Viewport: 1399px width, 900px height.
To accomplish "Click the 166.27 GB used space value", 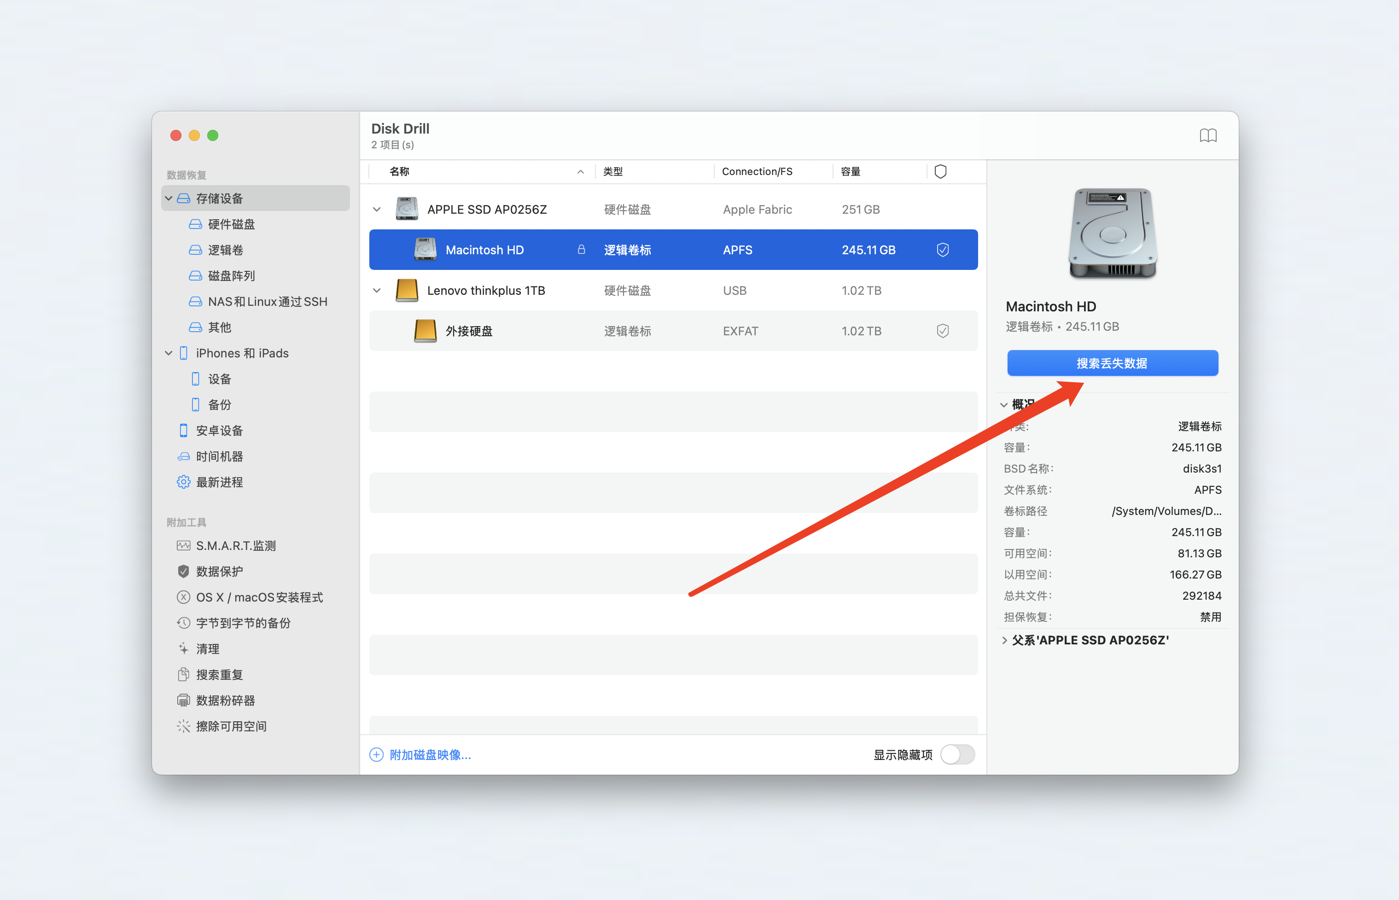I will 1195,574.
